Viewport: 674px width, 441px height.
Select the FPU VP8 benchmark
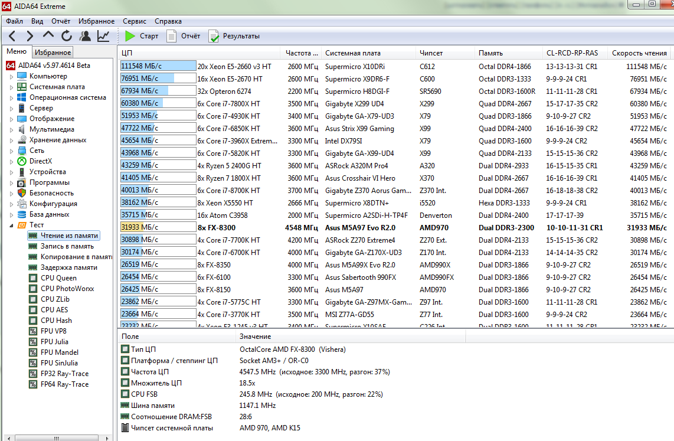(54, 331)
